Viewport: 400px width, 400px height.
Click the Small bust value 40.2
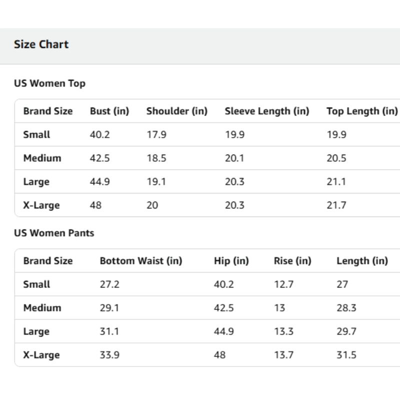(99, 134)
